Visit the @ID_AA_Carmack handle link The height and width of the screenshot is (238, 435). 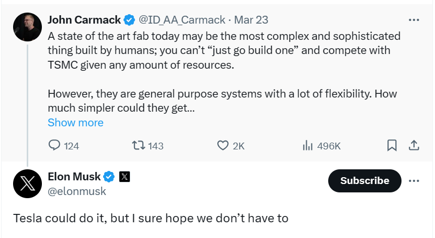182,20
